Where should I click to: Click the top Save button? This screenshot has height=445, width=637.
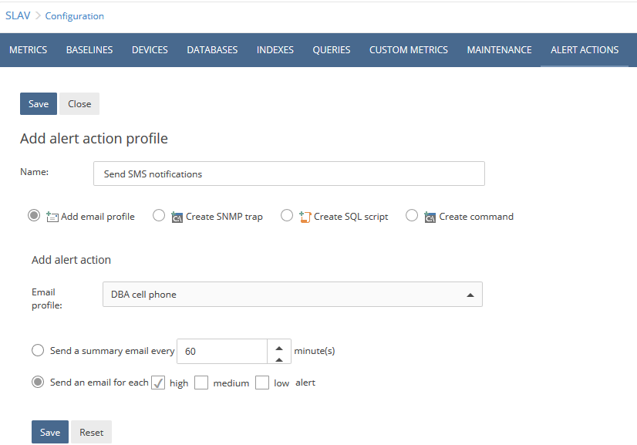pyautogui.click(x=38, y=103)
